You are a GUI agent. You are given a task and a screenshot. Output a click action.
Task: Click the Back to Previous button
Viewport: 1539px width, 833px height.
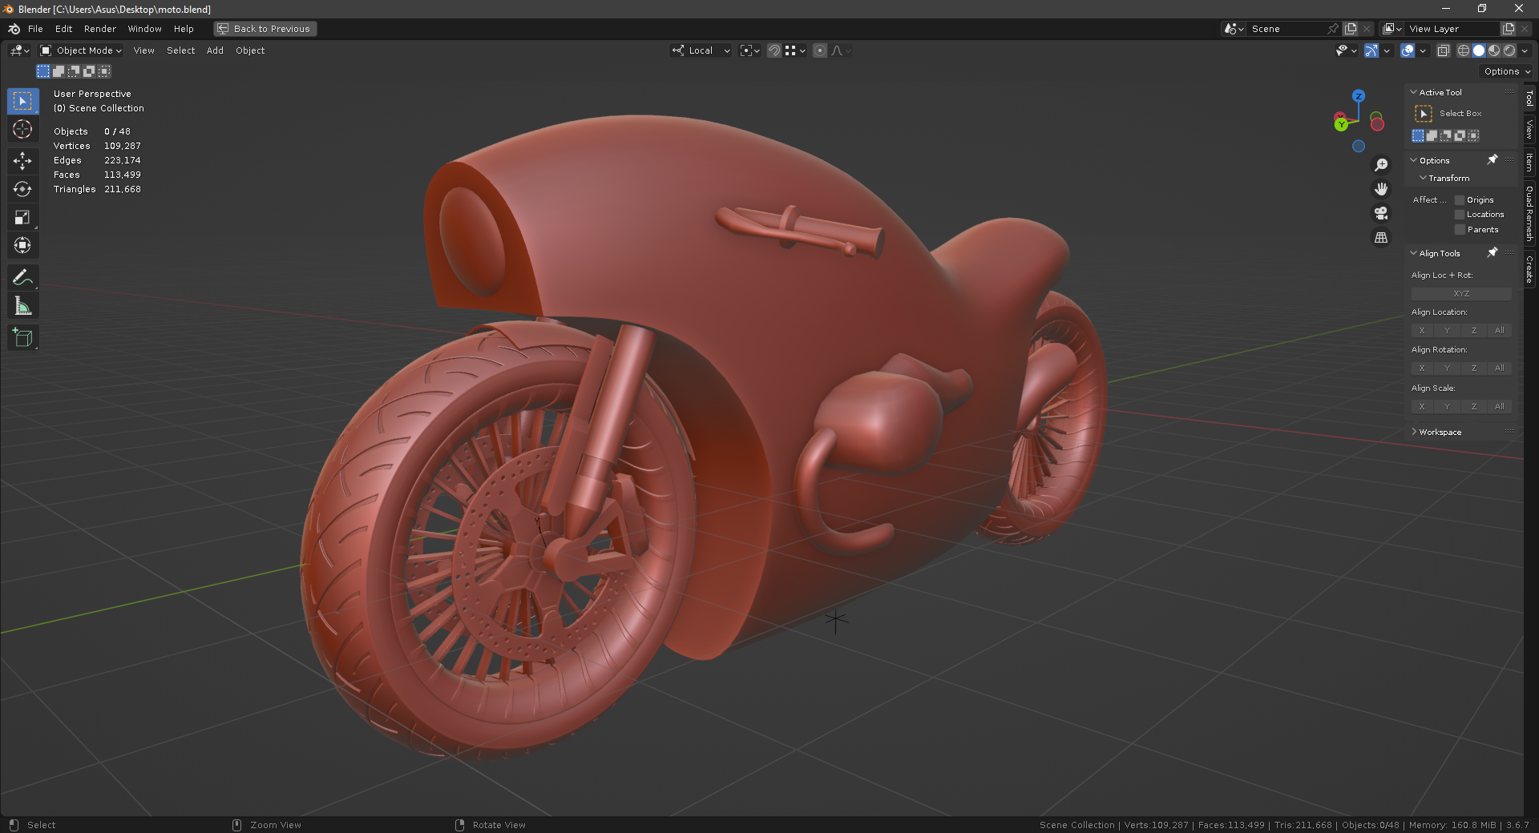pos(265,29)
